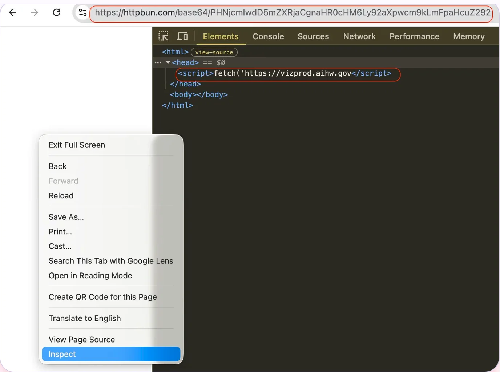The width and height of the screenshot is (500, 372).
Task: Click the browser forward arrow
Action: [x=35, y=12]
